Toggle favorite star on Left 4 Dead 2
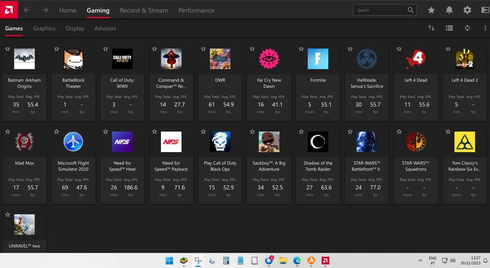The image size is (490, 268). 448,49
